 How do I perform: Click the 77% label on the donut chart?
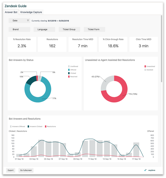pos(54,98)
